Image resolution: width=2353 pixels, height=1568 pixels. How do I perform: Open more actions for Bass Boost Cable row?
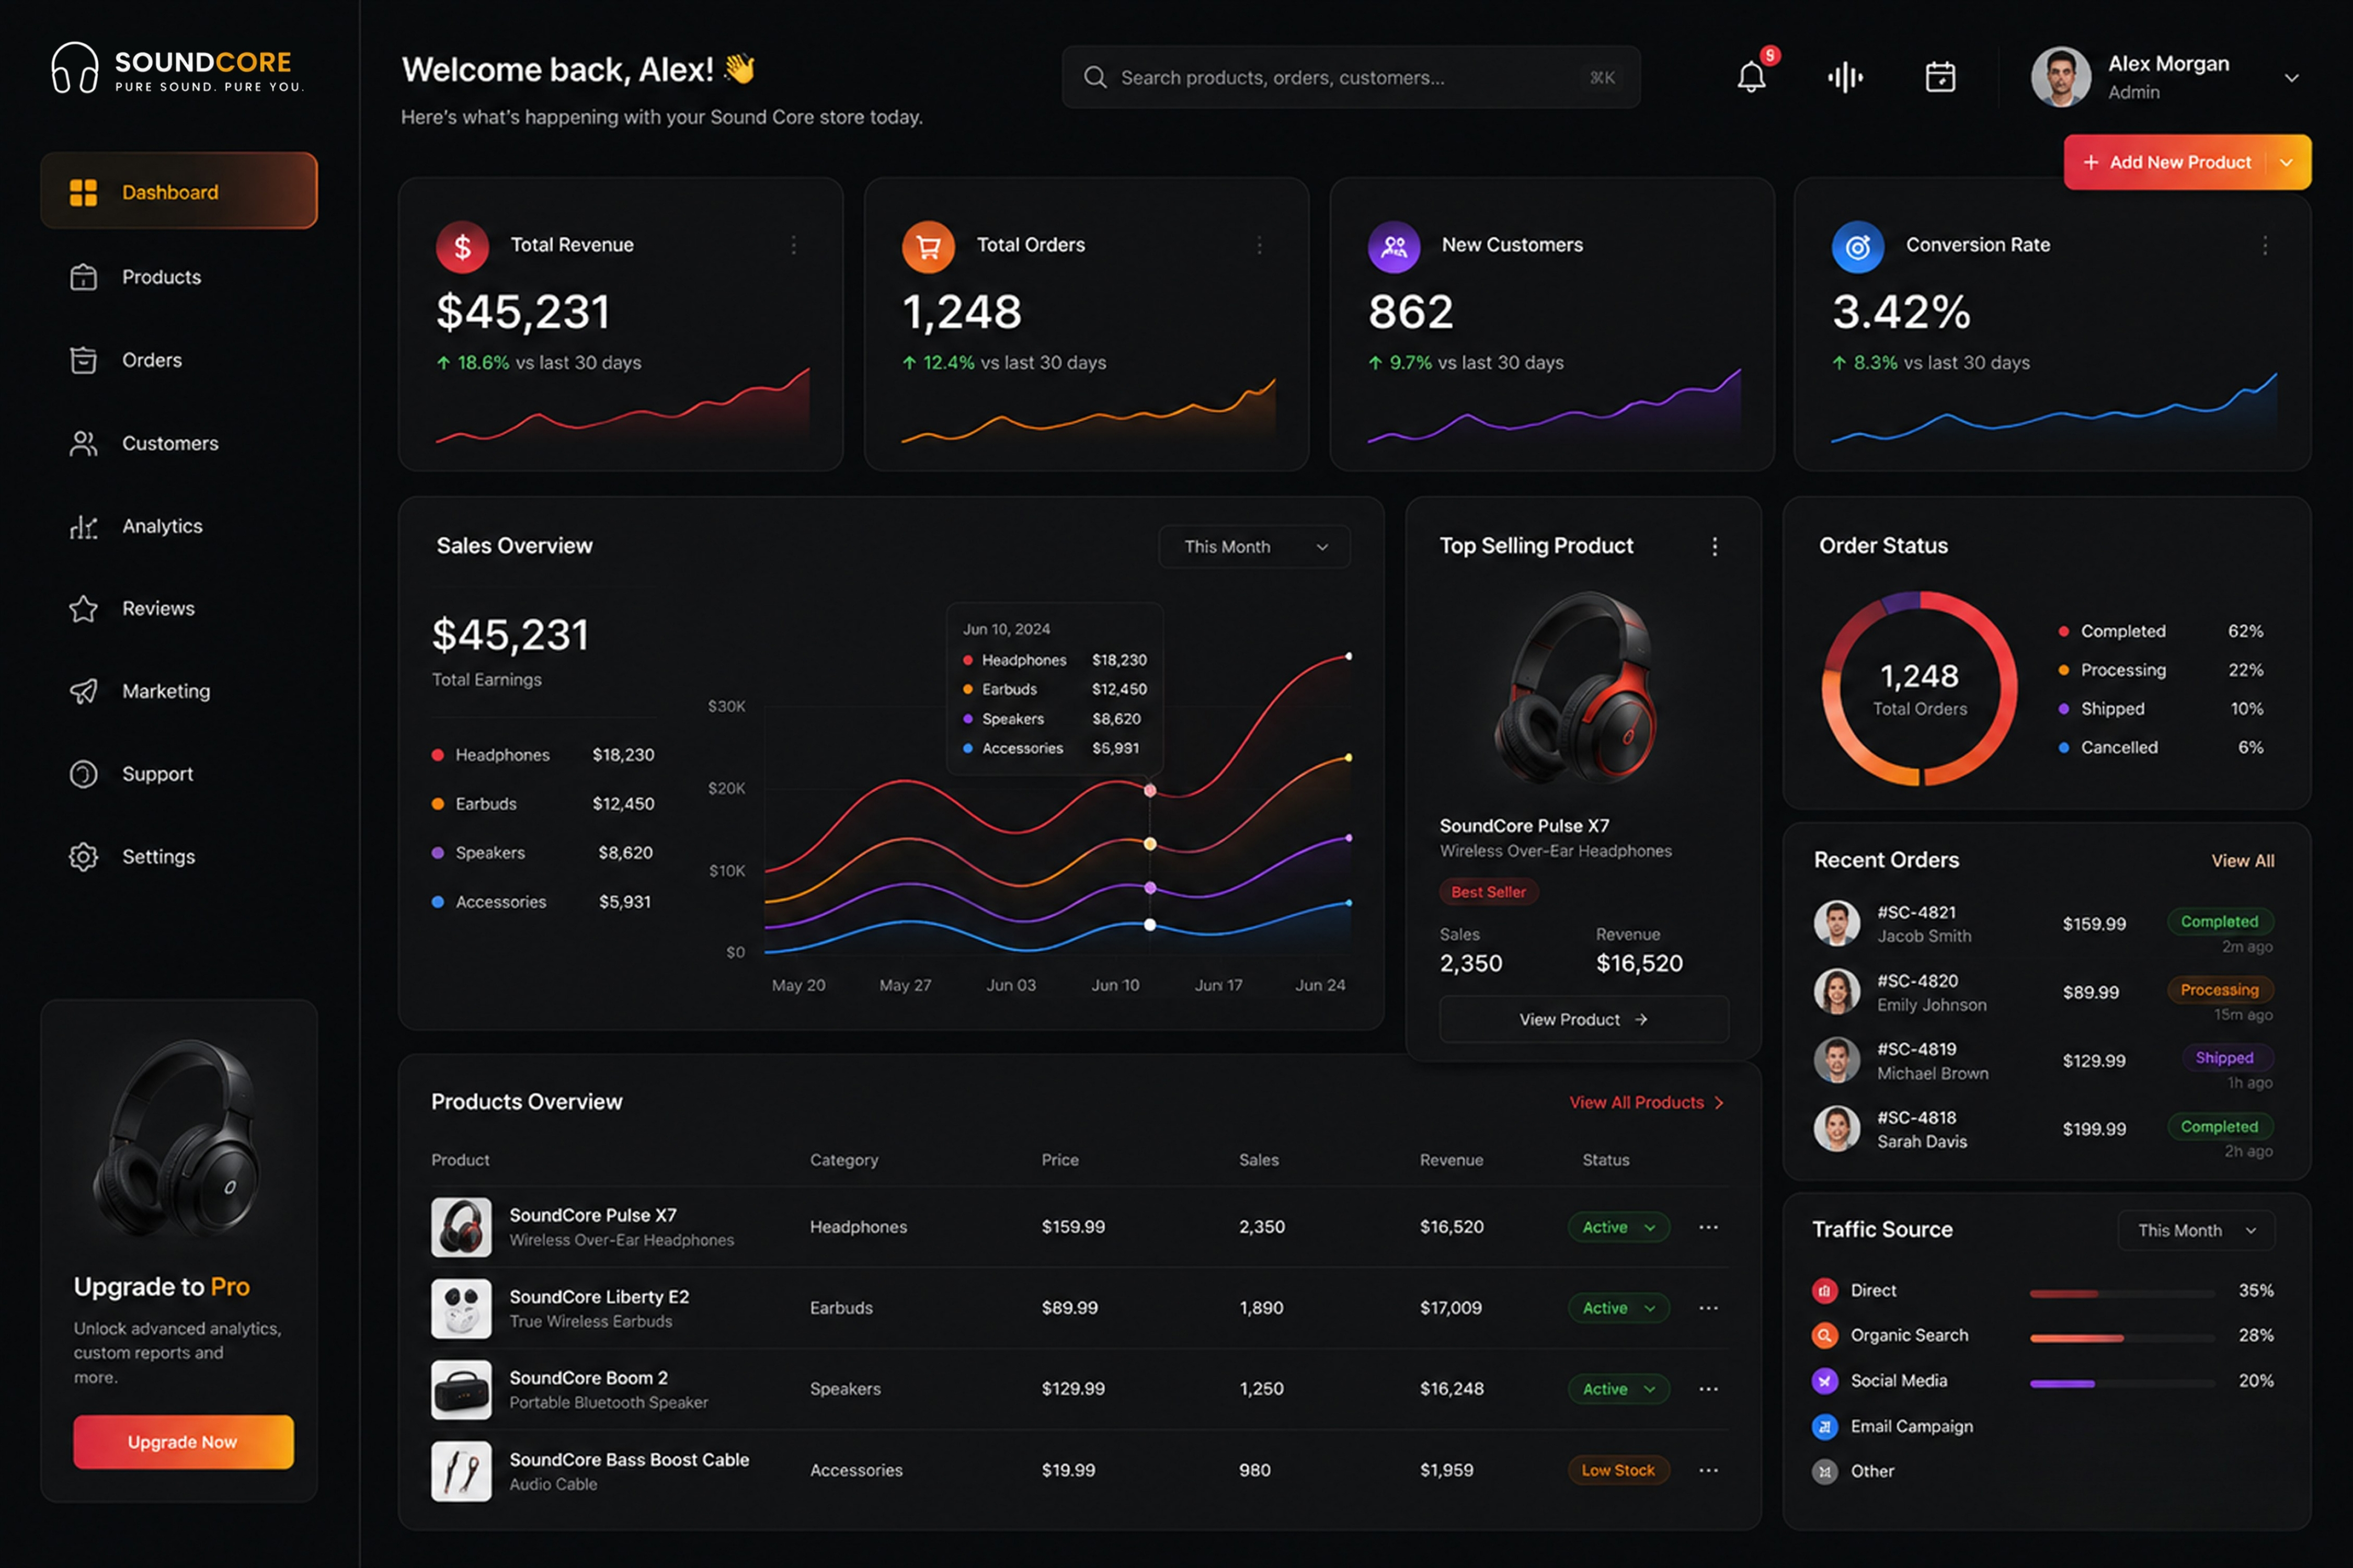point(1709,1470)
